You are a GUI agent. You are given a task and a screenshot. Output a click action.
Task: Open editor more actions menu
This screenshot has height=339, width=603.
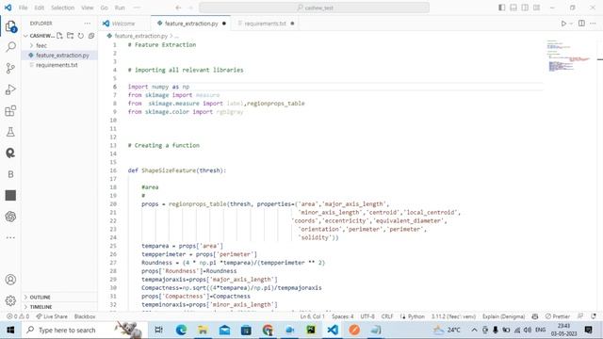[x=593, y=24]
